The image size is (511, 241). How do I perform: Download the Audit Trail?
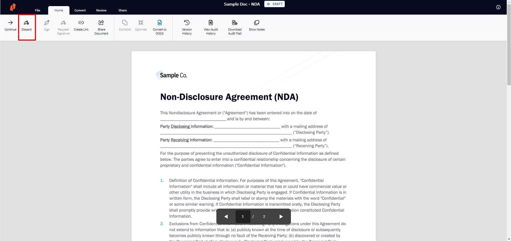(234, 27)
